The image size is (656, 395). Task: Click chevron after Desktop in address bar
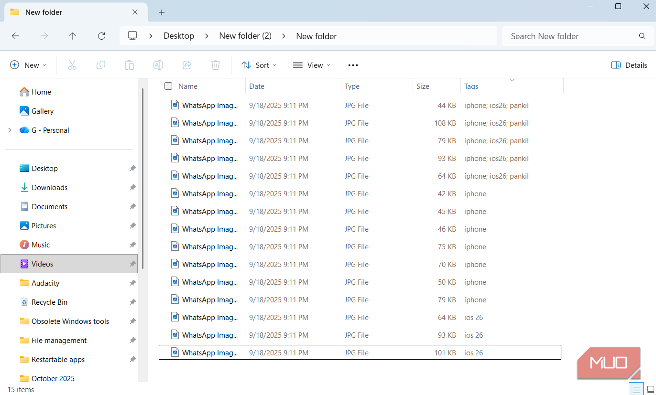coord(207,36)
